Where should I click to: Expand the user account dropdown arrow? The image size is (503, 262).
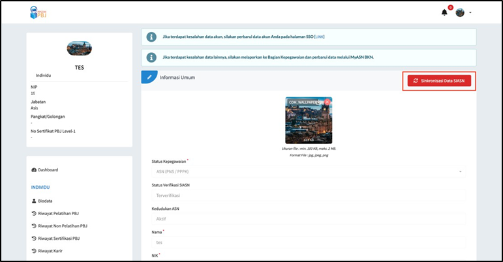pyautogui.click(x=470, y=13)
